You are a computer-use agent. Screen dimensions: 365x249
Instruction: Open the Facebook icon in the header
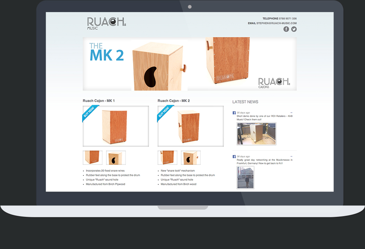tap(286, 29)
